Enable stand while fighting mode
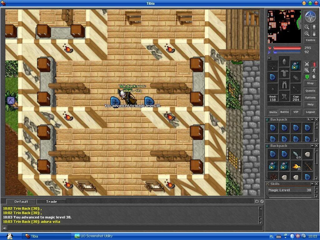This screenshot has width=320, height=240. point(314,64)
